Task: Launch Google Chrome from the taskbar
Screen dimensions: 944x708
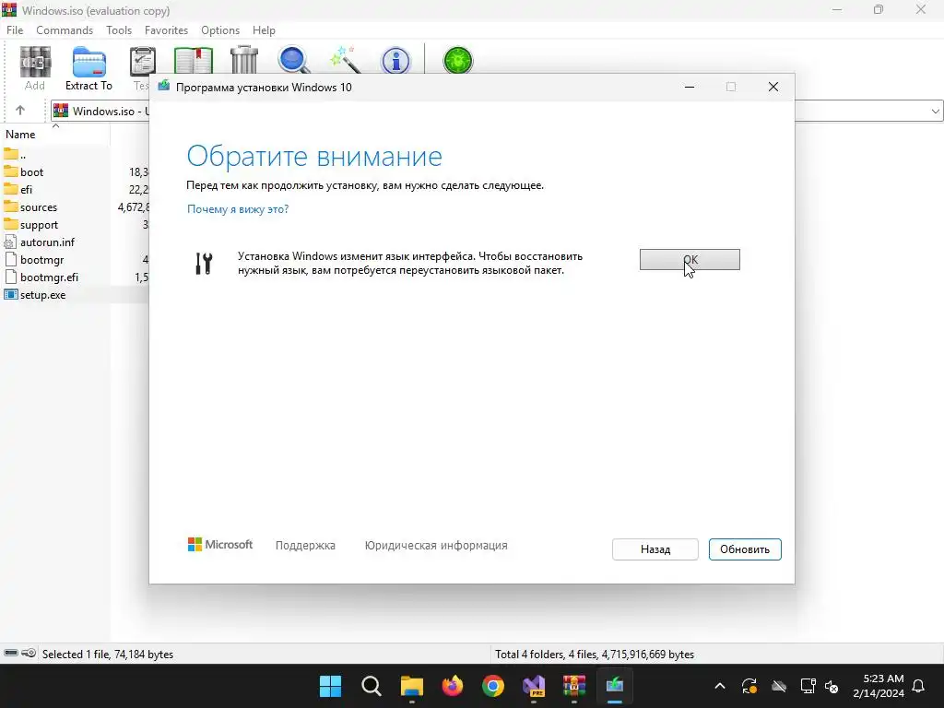Action: click(493, 686)
